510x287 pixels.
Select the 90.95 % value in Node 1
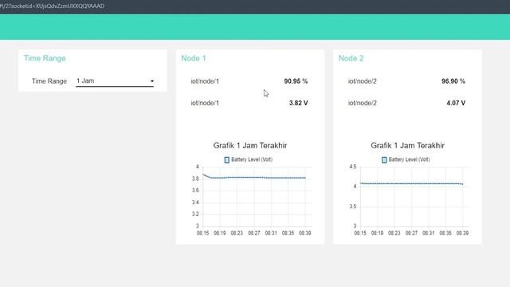296,81
